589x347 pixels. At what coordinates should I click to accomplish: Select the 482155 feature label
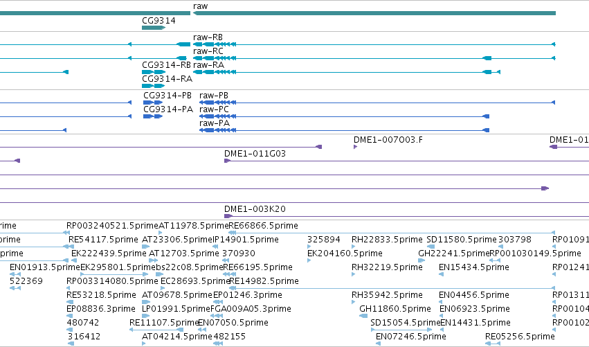click(230, 337)
